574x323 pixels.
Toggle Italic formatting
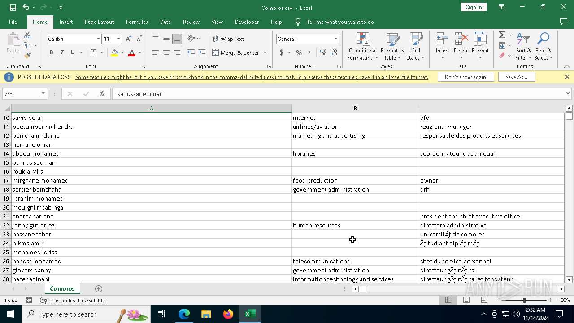(x=62, y=52)
